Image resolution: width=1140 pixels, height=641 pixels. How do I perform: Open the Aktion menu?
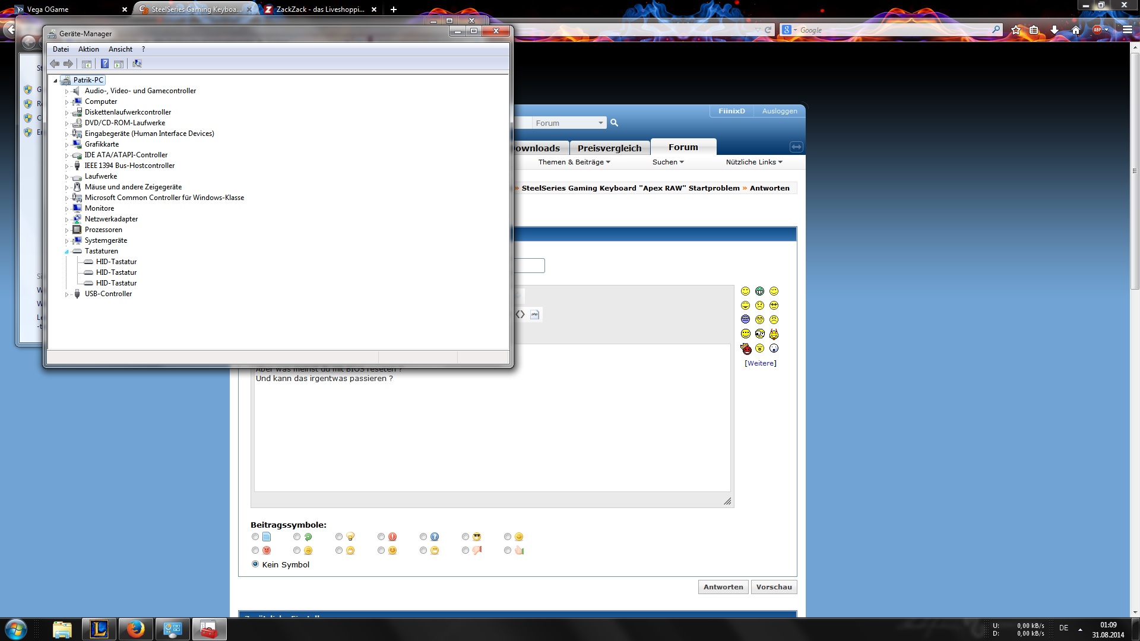(88, 49)
